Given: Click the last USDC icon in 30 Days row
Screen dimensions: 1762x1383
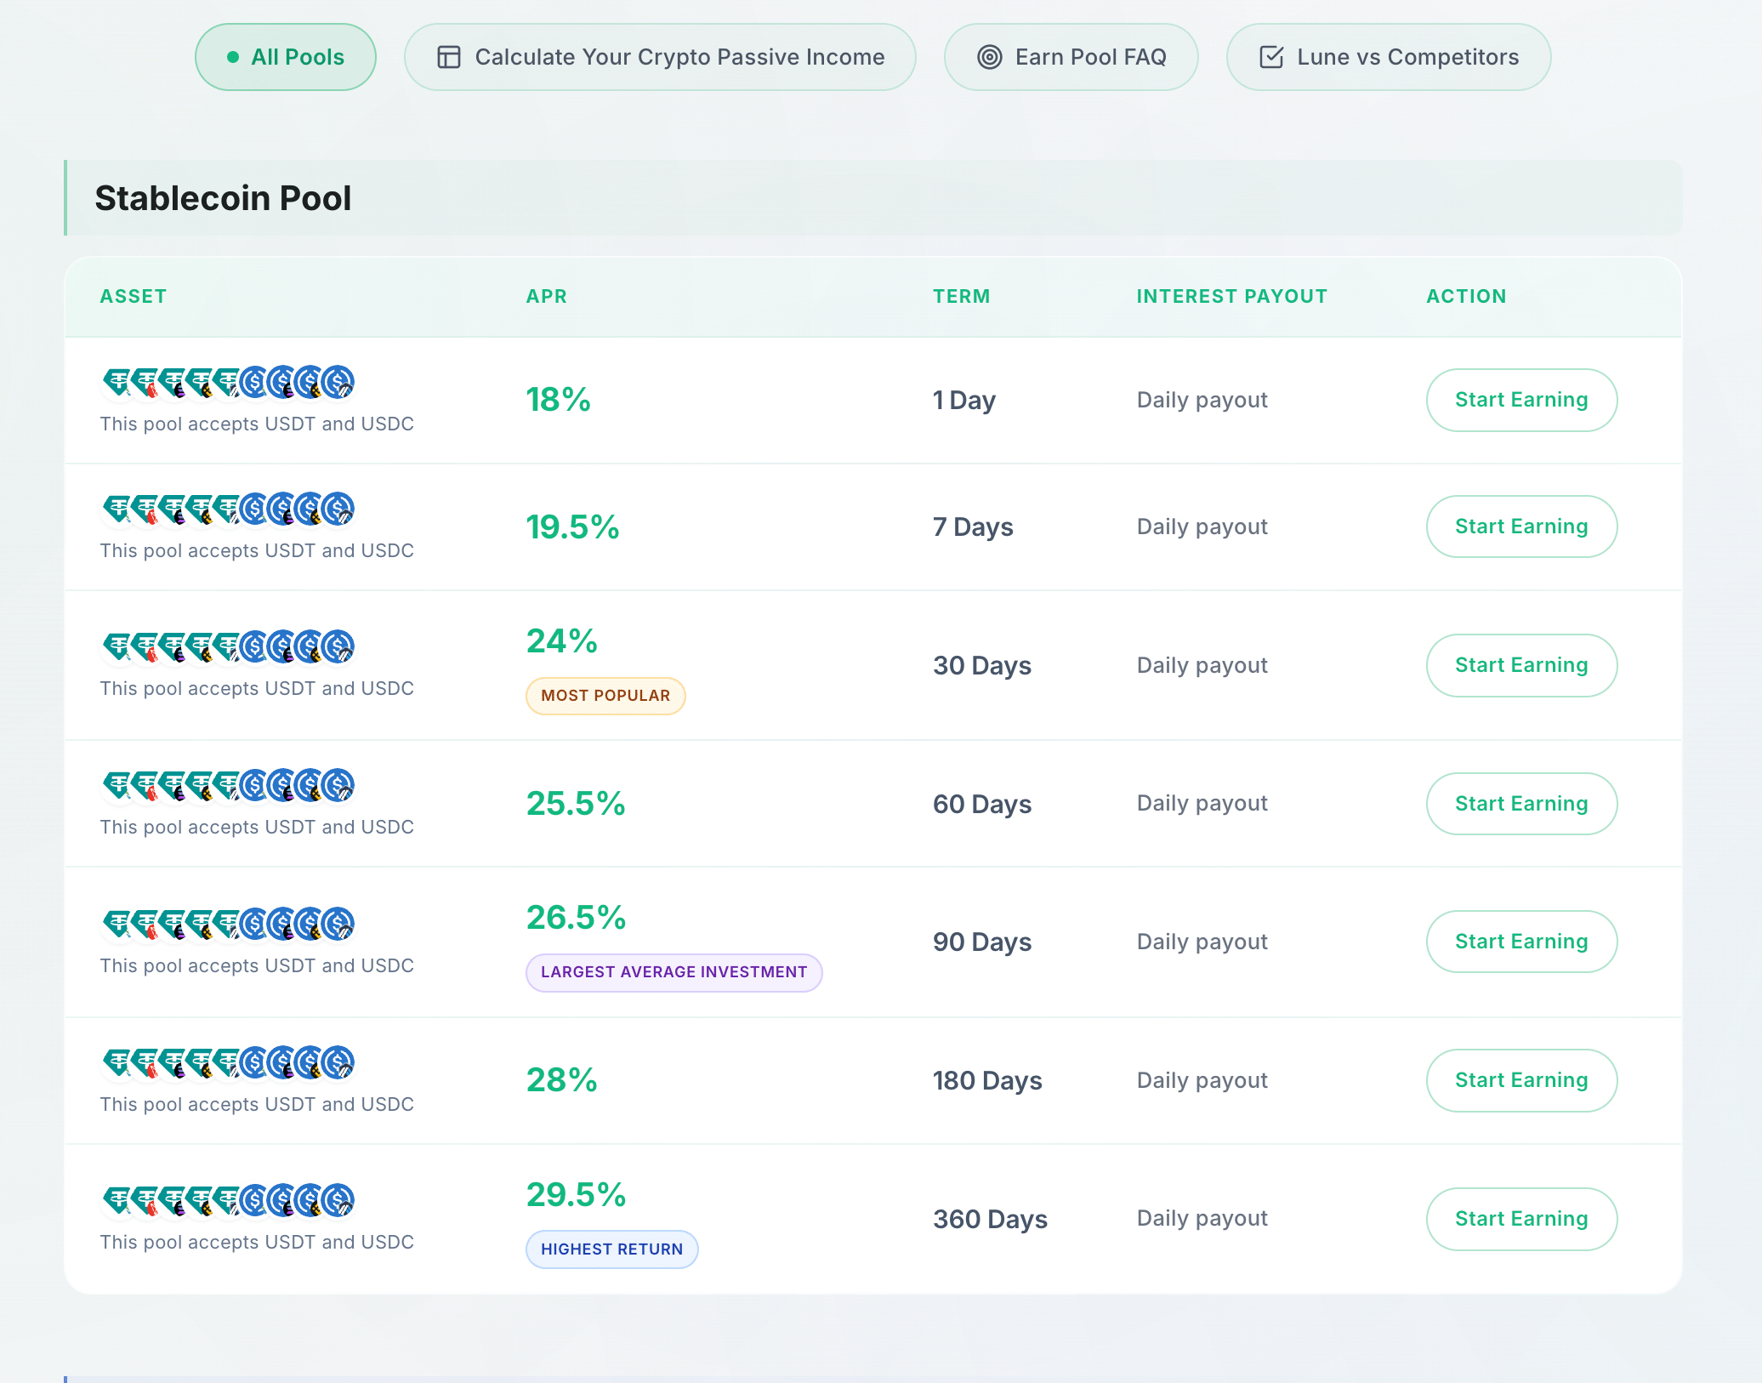Looking at the screenshot, I should point(338,646).
